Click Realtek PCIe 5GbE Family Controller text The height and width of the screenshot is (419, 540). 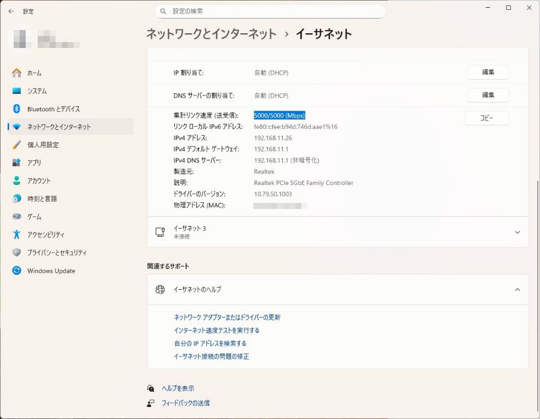304,183
